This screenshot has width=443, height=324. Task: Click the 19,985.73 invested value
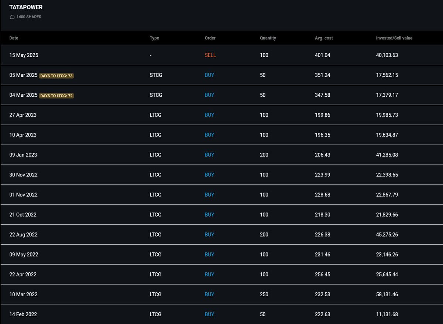(x=387, y=115)
